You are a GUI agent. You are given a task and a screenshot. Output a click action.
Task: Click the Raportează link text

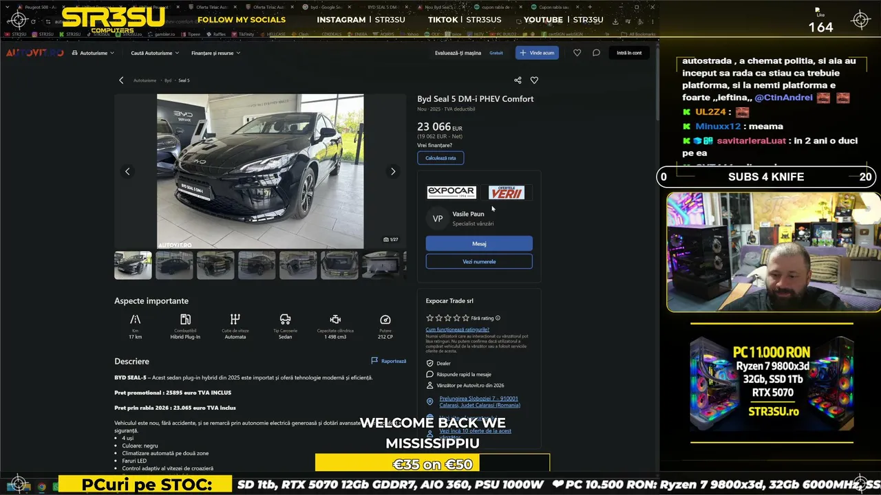[x=394, y=361]
